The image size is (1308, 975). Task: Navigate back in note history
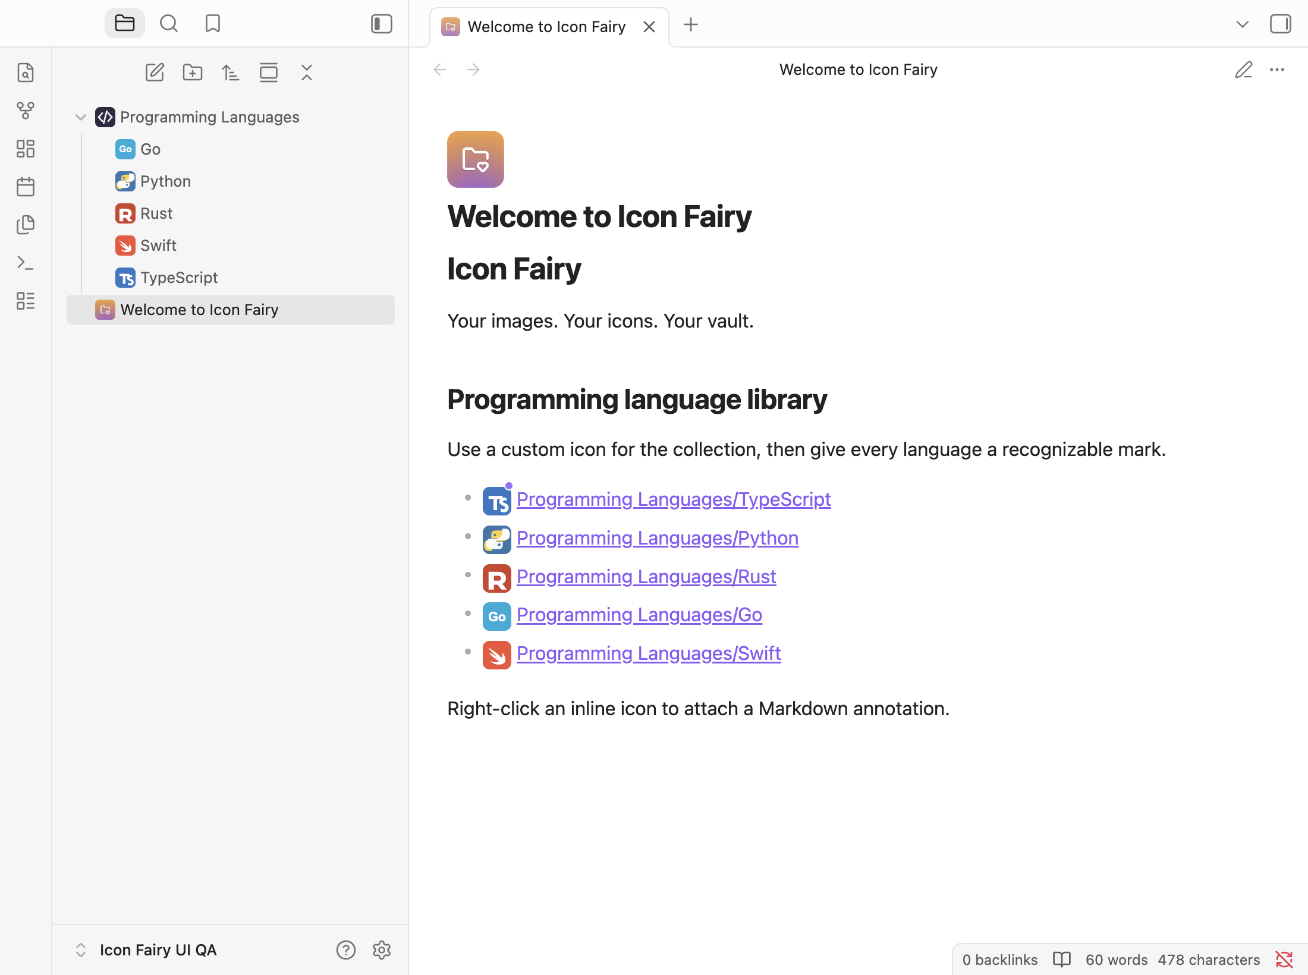440,70
